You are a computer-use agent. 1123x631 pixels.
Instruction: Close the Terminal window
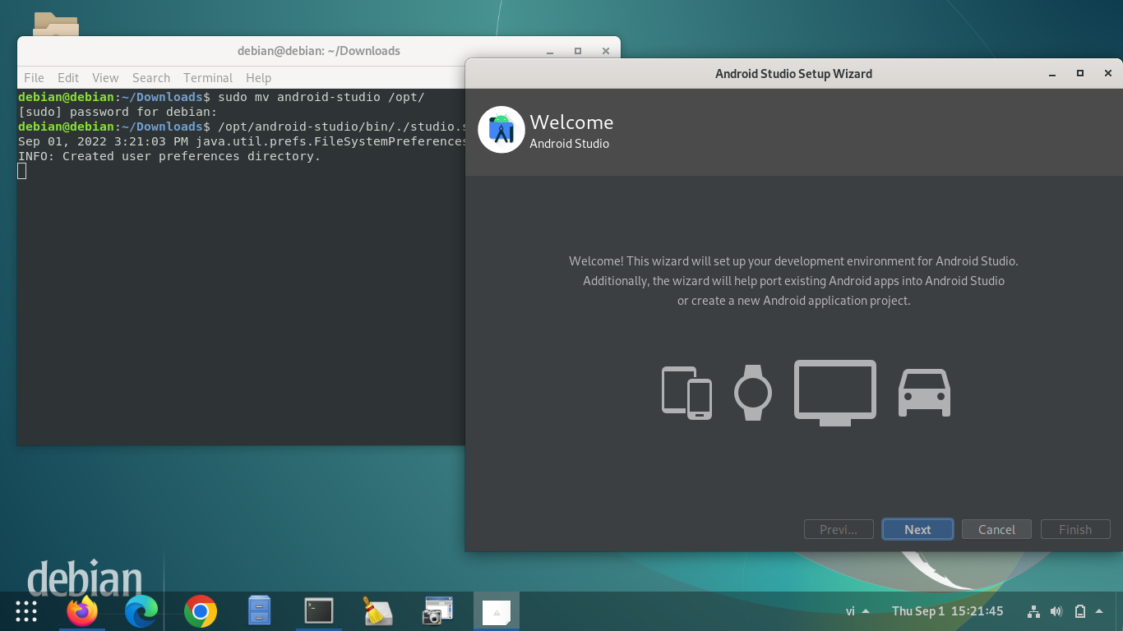tap(606, 51)
